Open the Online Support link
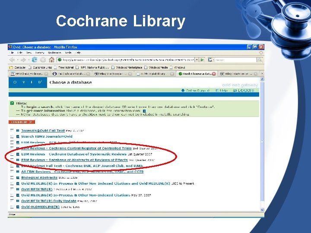311x233 pixels. coord(196,90)
